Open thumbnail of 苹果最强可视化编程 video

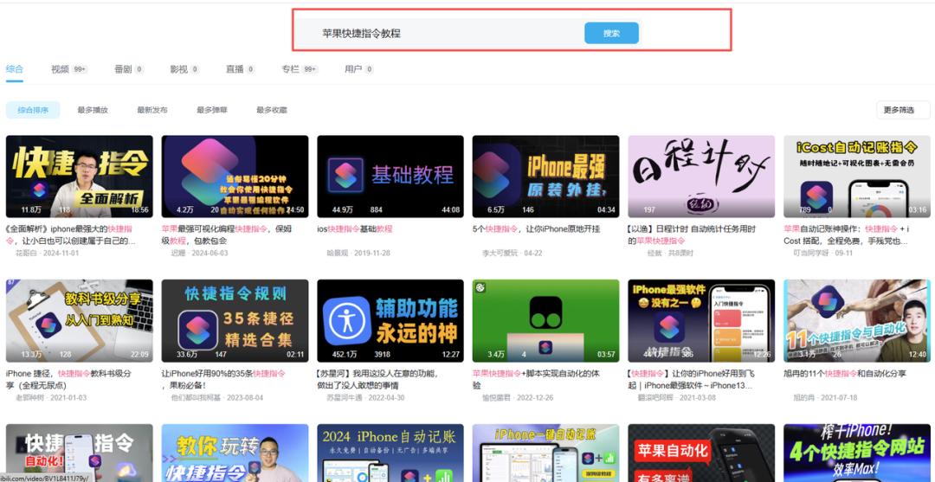point(235,177)
